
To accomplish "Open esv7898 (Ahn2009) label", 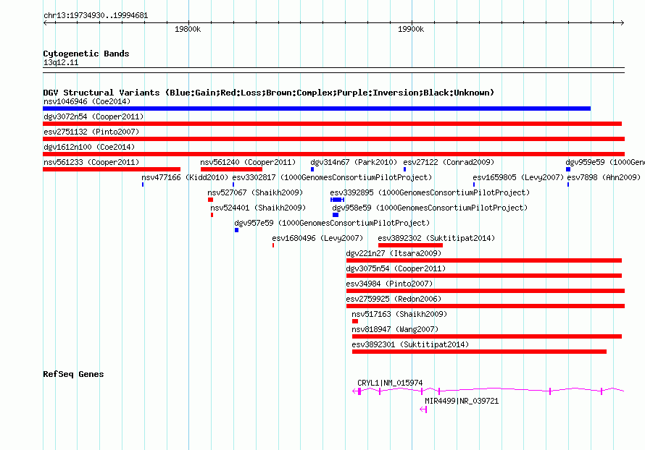I will point(604,177).
